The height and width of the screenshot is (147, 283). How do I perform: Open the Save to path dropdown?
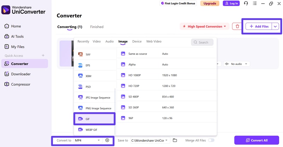(x=150, y=140)
